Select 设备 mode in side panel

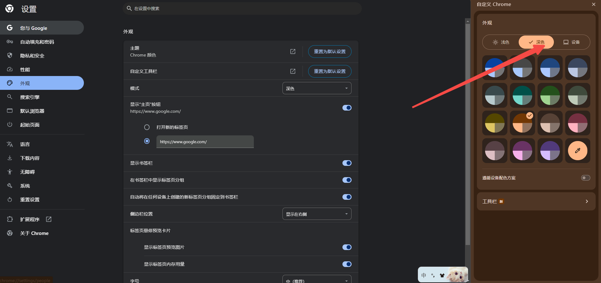pyautogui.click(x=571, y=42)
